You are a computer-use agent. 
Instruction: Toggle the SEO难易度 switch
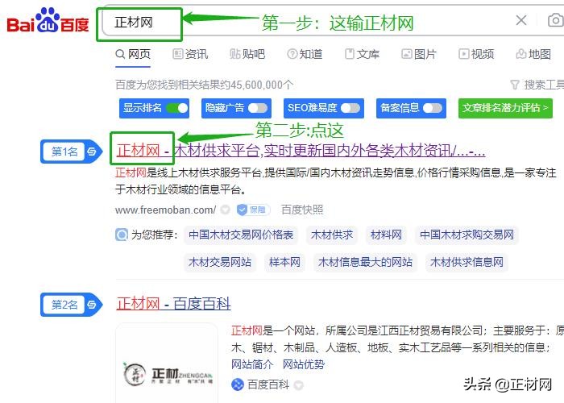pos(350,108)
